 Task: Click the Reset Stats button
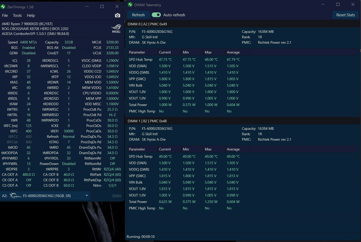click(x=345, y=15)
